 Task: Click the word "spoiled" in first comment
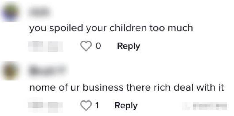[66, 28]
